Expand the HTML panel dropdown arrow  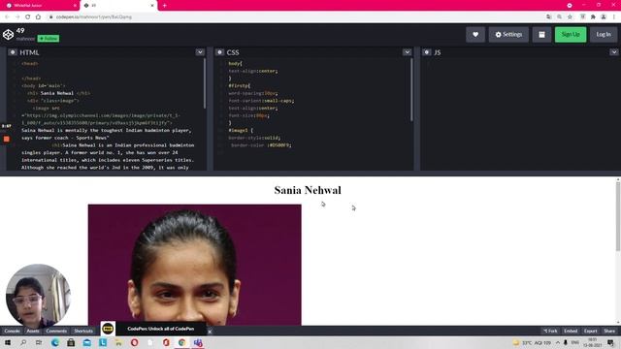coord(200,52)
